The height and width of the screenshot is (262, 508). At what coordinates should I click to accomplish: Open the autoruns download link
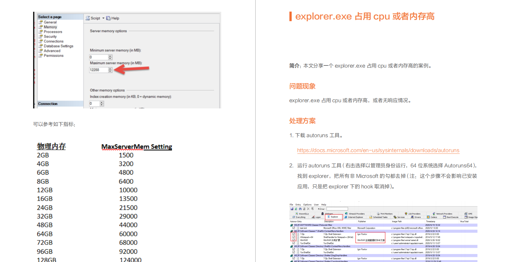tap(378, 150)
